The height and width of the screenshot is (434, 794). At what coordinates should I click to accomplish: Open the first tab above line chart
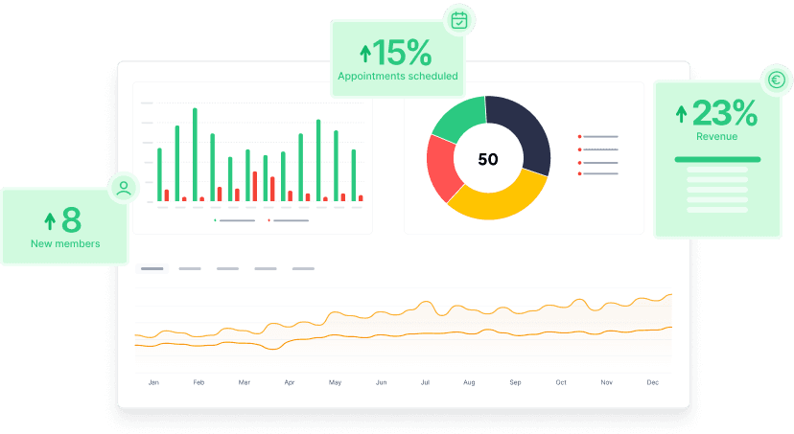point(152,269)
